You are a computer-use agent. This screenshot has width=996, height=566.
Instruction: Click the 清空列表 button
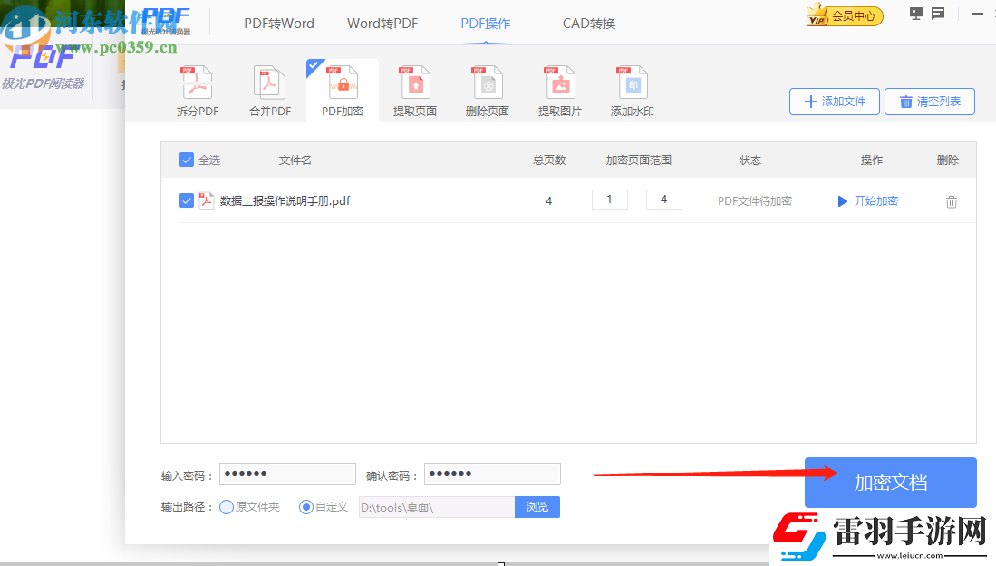click(930, 102)
